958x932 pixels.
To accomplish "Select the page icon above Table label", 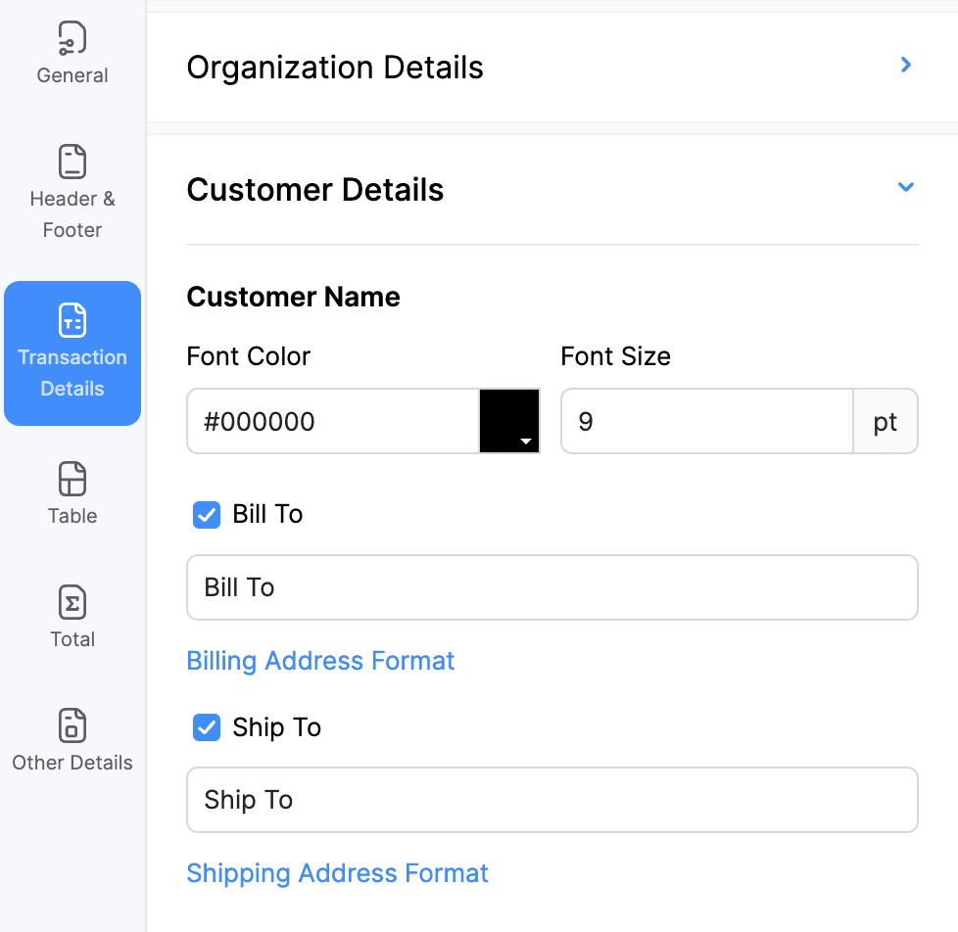I will [x=72, y=479].
